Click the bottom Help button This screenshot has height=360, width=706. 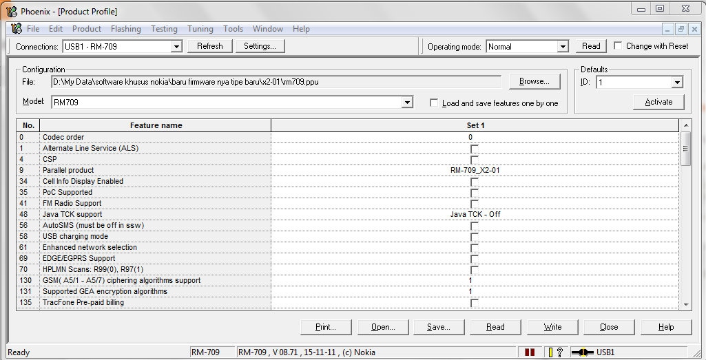point(666,327)
